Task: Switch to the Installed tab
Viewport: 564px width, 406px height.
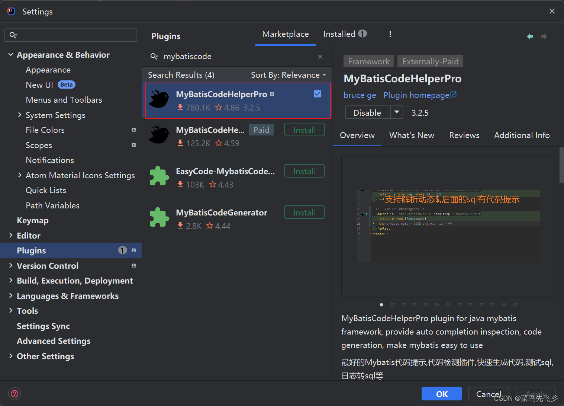Action: tap(345, 34)
